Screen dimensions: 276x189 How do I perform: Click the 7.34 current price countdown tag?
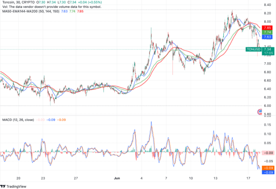tap(268, 51)
